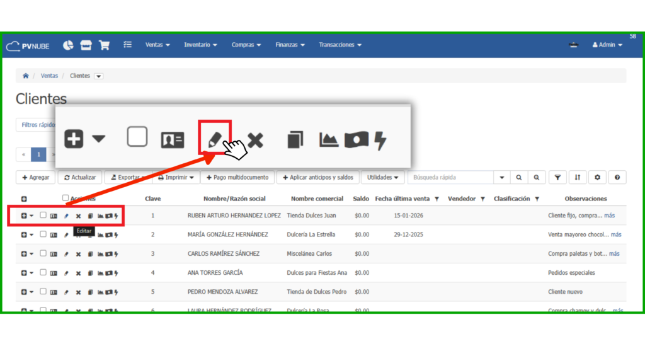Click the pie chart dashboard icon

68,45
